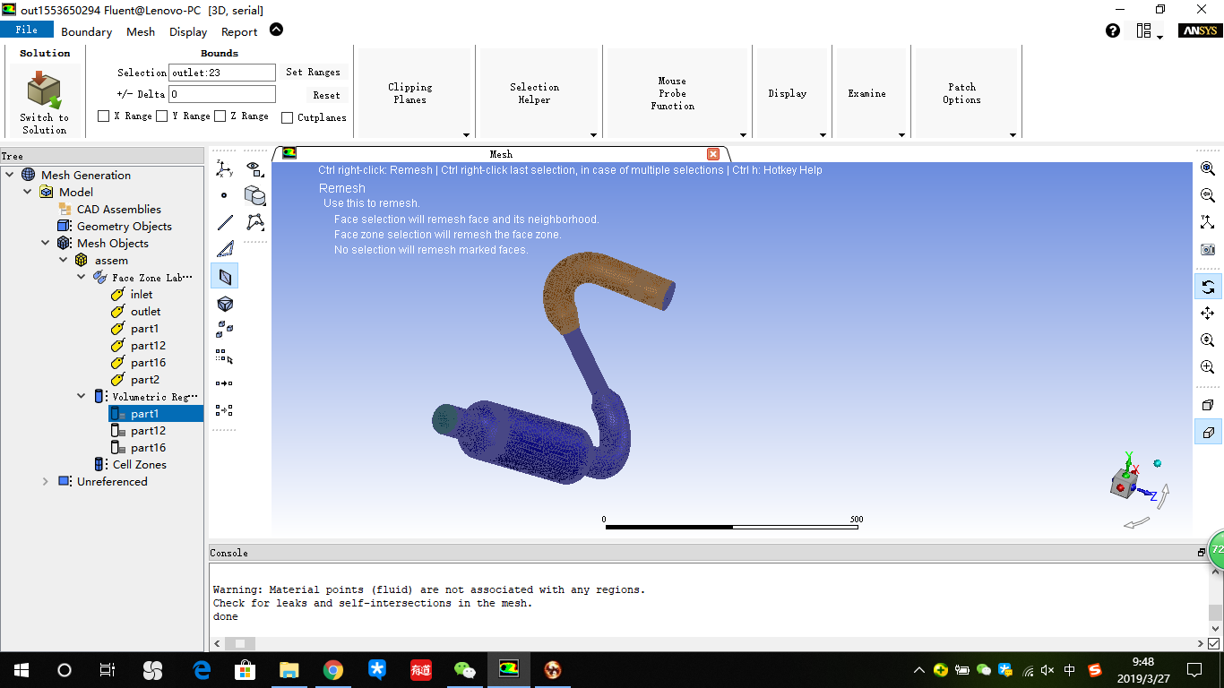Toggle the Z Range checkbox
The width and height of the screenshot is (1224, 688).
(219, 116)
